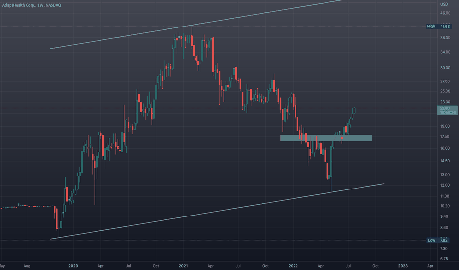Viewport: 459px width, 270px height.
Task: Click the 34.00 price axis label
Action: [445, 52]
